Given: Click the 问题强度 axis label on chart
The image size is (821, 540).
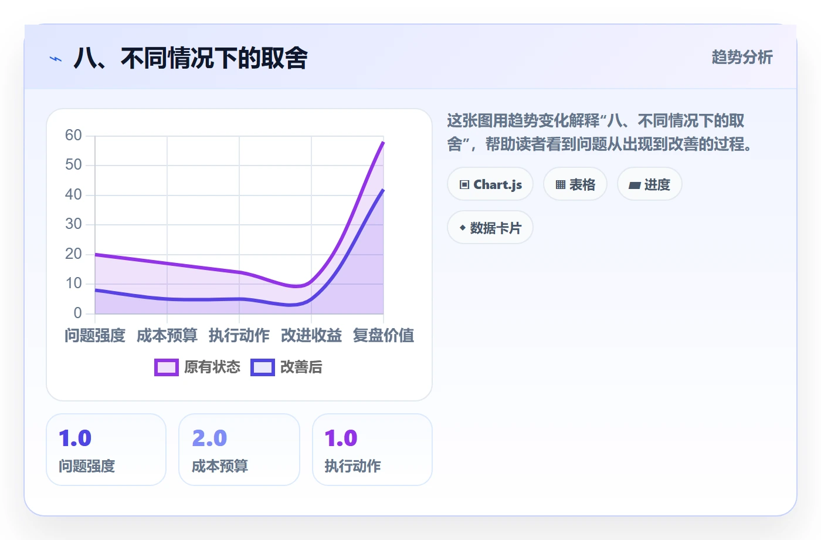Looking at the screenshot, I should click(x=95, y=336).
